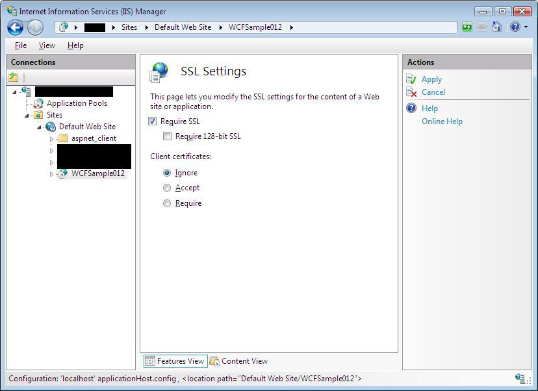
Task: Select the Accept client certificates option
Action: (167, 188)
